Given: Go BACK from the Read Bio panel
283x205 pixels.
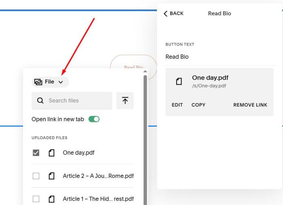Looking at the screenshot, I should tap(173, 13).
